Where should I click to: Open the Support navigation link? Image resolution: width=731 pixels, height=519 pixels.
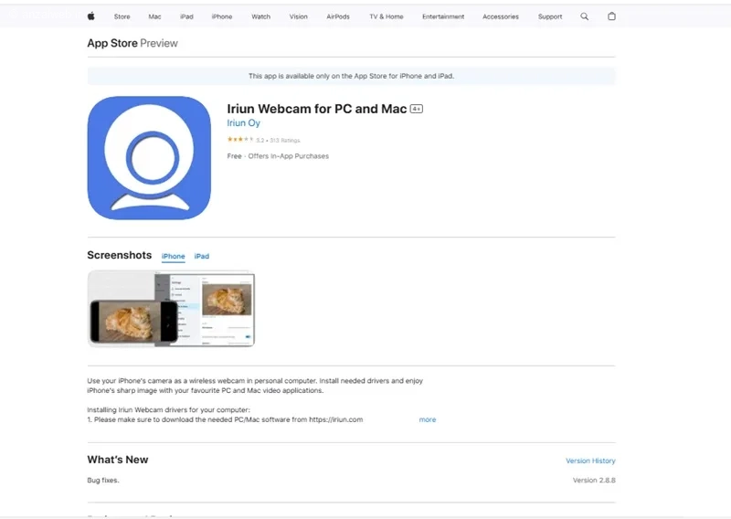coord(550,16)
